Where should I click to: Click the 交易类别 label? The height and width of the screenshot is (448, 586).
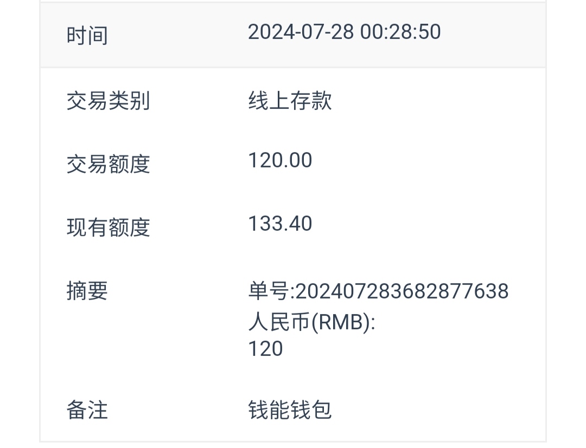tap(108, 101)
